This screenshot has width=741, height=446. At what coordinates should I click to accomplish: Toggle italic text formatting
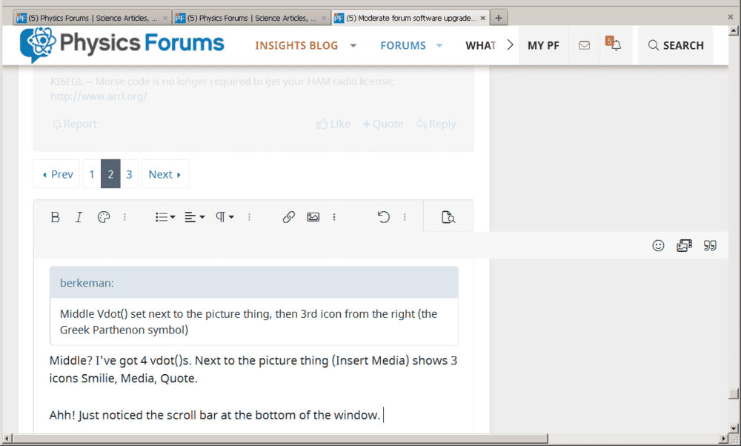click(79, 217)
